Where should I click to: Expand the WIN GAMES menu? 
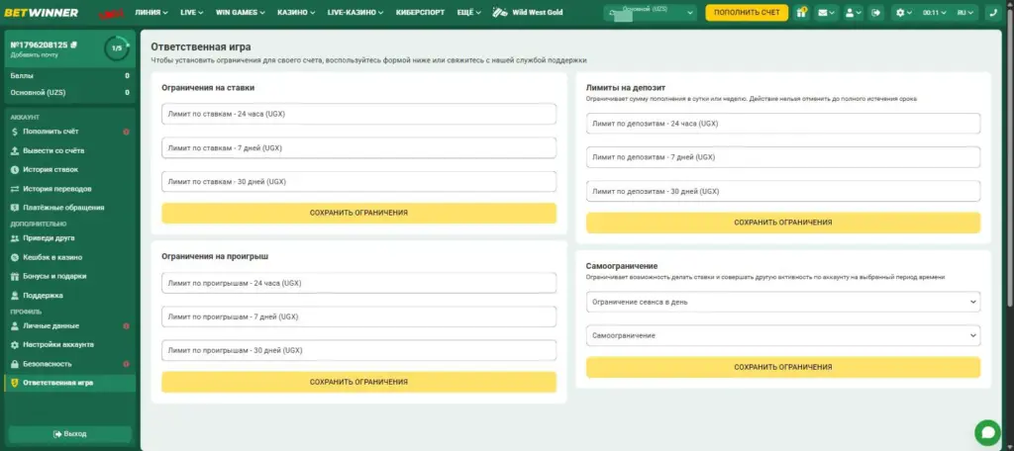[240, 12]
